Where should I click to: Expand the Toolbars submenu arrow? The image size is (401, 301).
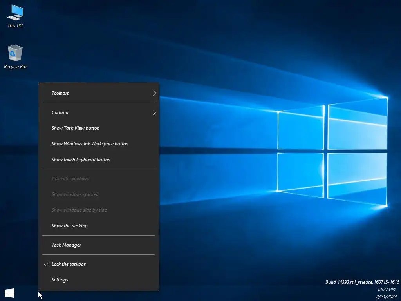point(154,93)
